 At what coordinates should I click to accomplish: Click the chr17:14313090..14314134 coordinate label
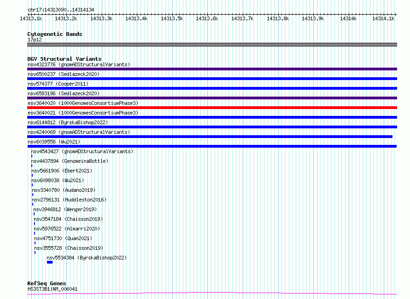(x=61, y=10)
